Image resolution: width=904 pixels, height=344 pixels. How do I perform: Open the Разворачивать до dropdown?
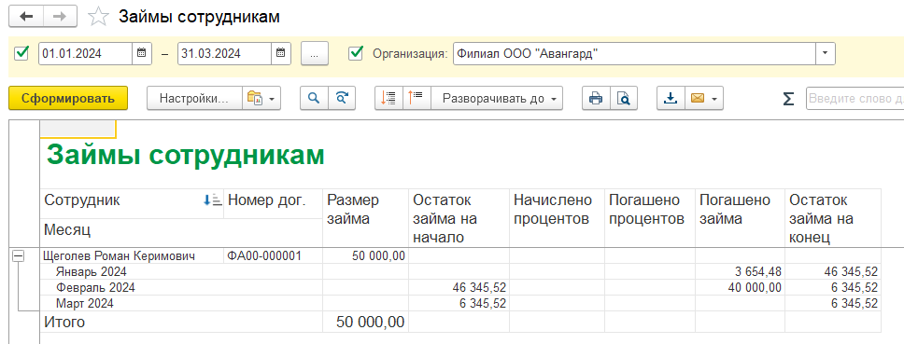pyautogui.click(x=497, y=99)
